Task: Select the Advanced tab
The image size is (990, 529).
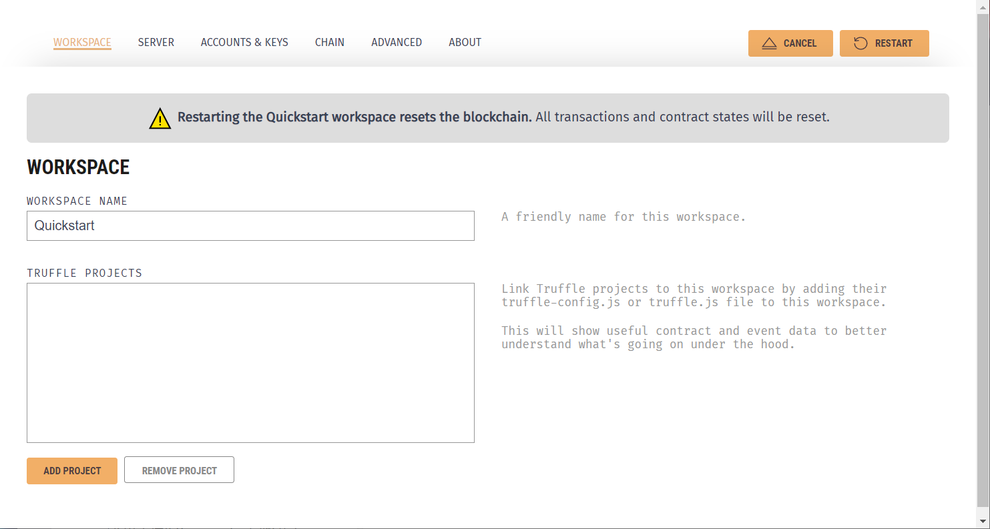Action: [397, 42]
